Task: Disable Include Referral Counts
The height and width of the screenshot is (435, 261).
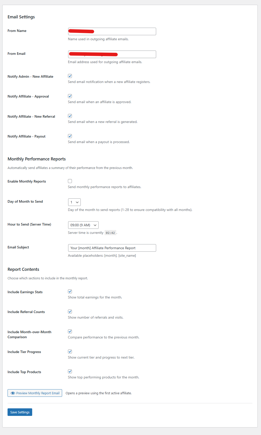Action: click(x=70, y=311)
